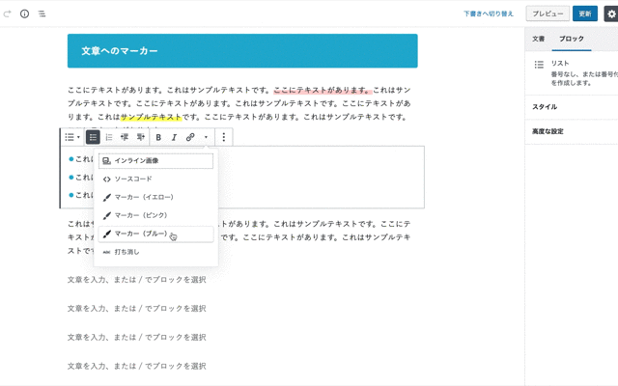Click the third list bullet item
The image size is (618, 386).
[81, 195]
